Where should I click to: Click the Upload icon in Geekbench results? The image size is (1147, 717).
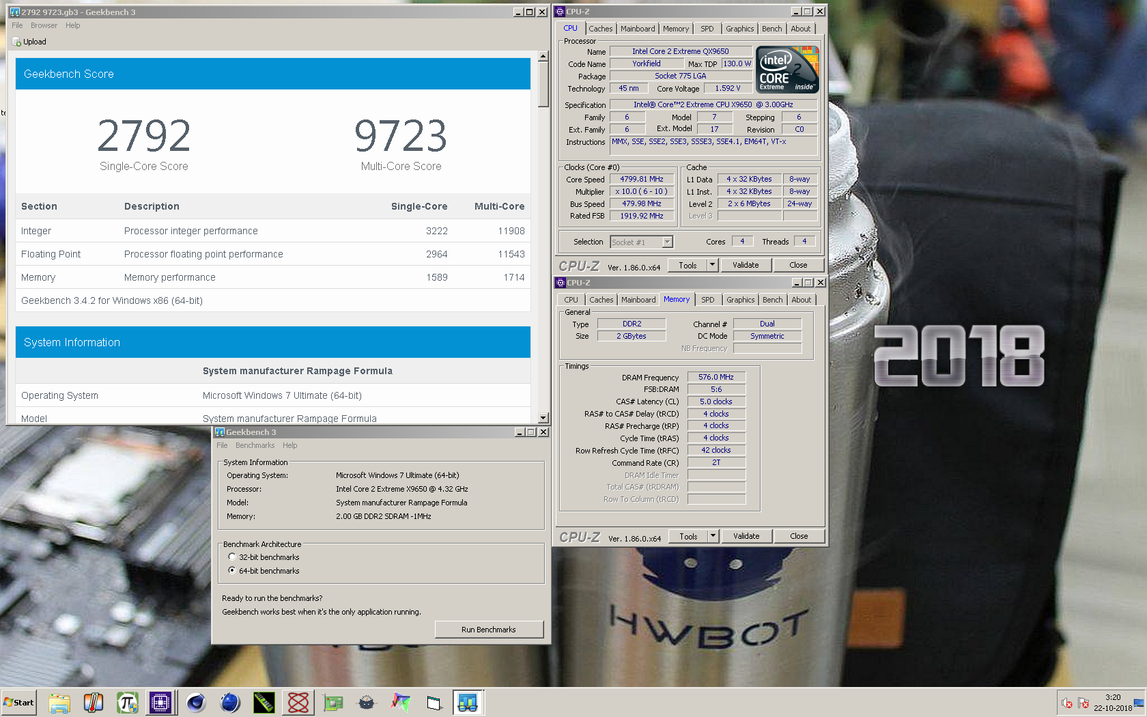17,42
